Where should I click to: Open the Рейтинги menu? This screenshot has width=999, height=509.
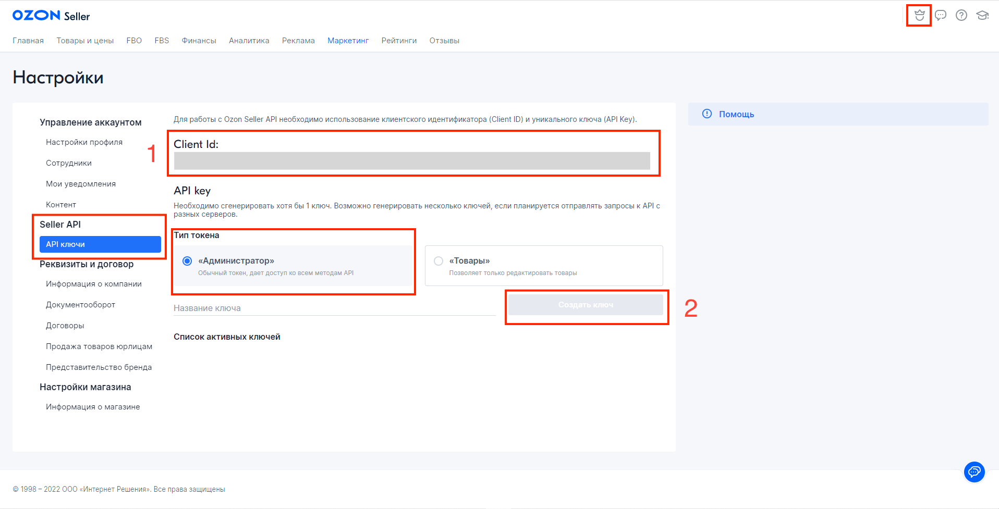coord(399,41)
